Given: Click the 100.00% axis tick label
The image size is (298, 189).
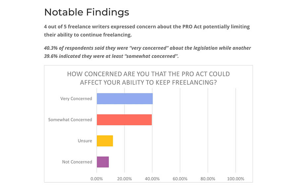Looking at the screenshot, I should [x=235, y=179].
